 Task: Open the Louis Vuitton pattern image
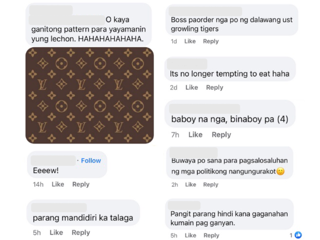point(90,95)
